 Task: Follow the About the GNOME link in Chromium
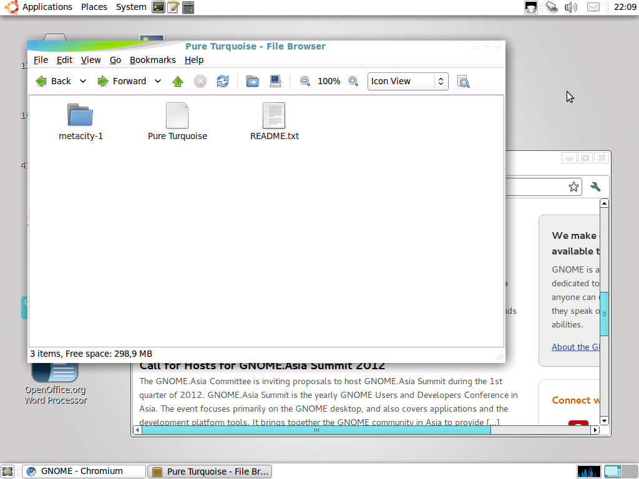click(x=575, y=347)
